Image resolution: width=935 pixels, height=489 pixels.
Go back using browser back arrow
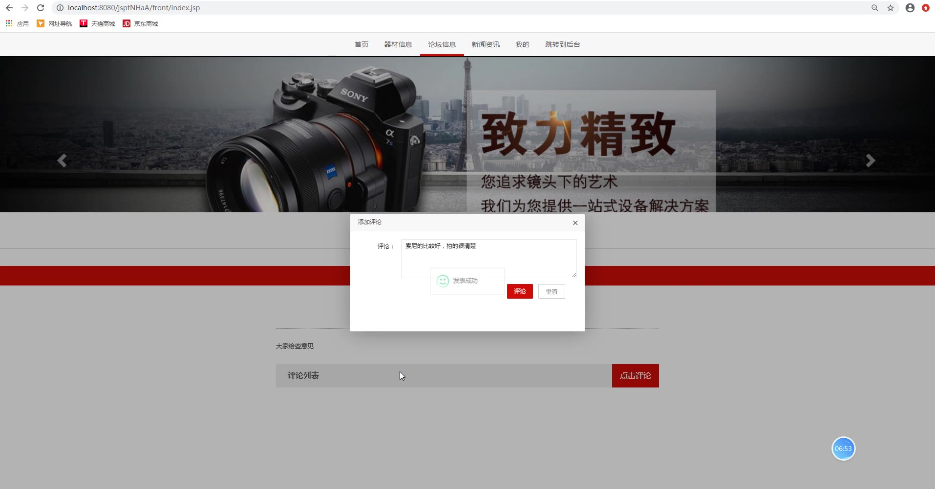click(9, 8)
